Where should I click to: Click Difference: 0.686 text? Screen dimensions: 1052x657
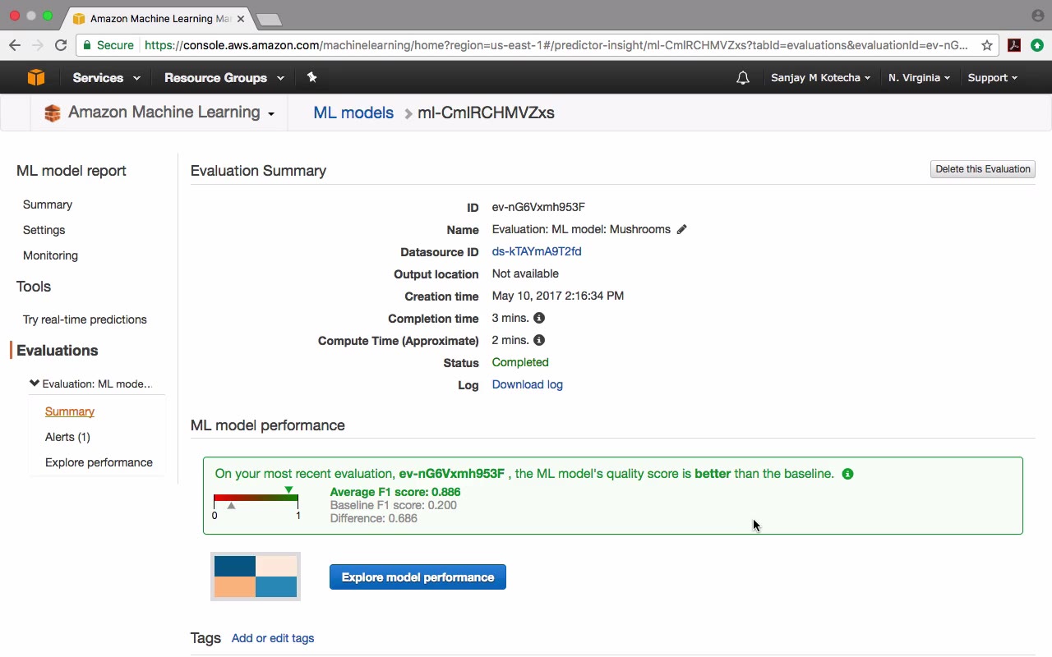(x=374, y=518)
